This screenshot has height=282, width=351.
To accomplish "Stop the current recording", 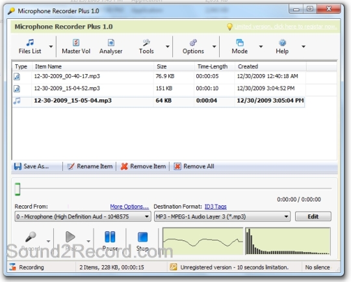I will (142, 240).
